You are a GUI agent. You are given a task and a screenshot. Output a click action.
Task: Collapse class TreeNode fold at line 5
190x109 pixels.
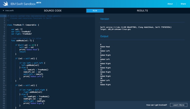click(x=6, y=25)
